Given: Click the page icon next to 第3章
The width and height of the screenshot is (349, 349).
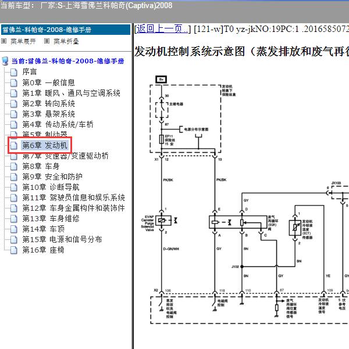Looking at the screenshot, I should [x=14, y=114].
